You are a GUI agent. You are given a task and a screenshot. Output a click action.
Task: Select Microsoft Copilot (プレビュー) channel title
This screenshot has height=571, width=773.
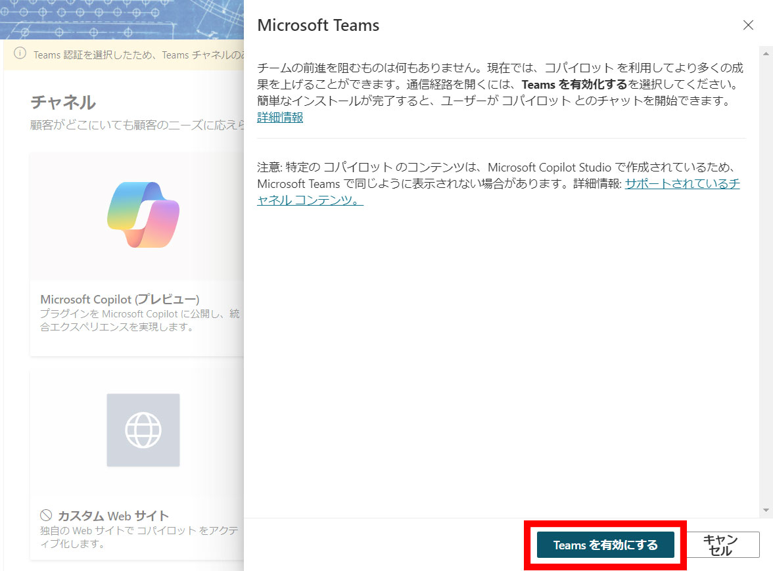[120, 300]
